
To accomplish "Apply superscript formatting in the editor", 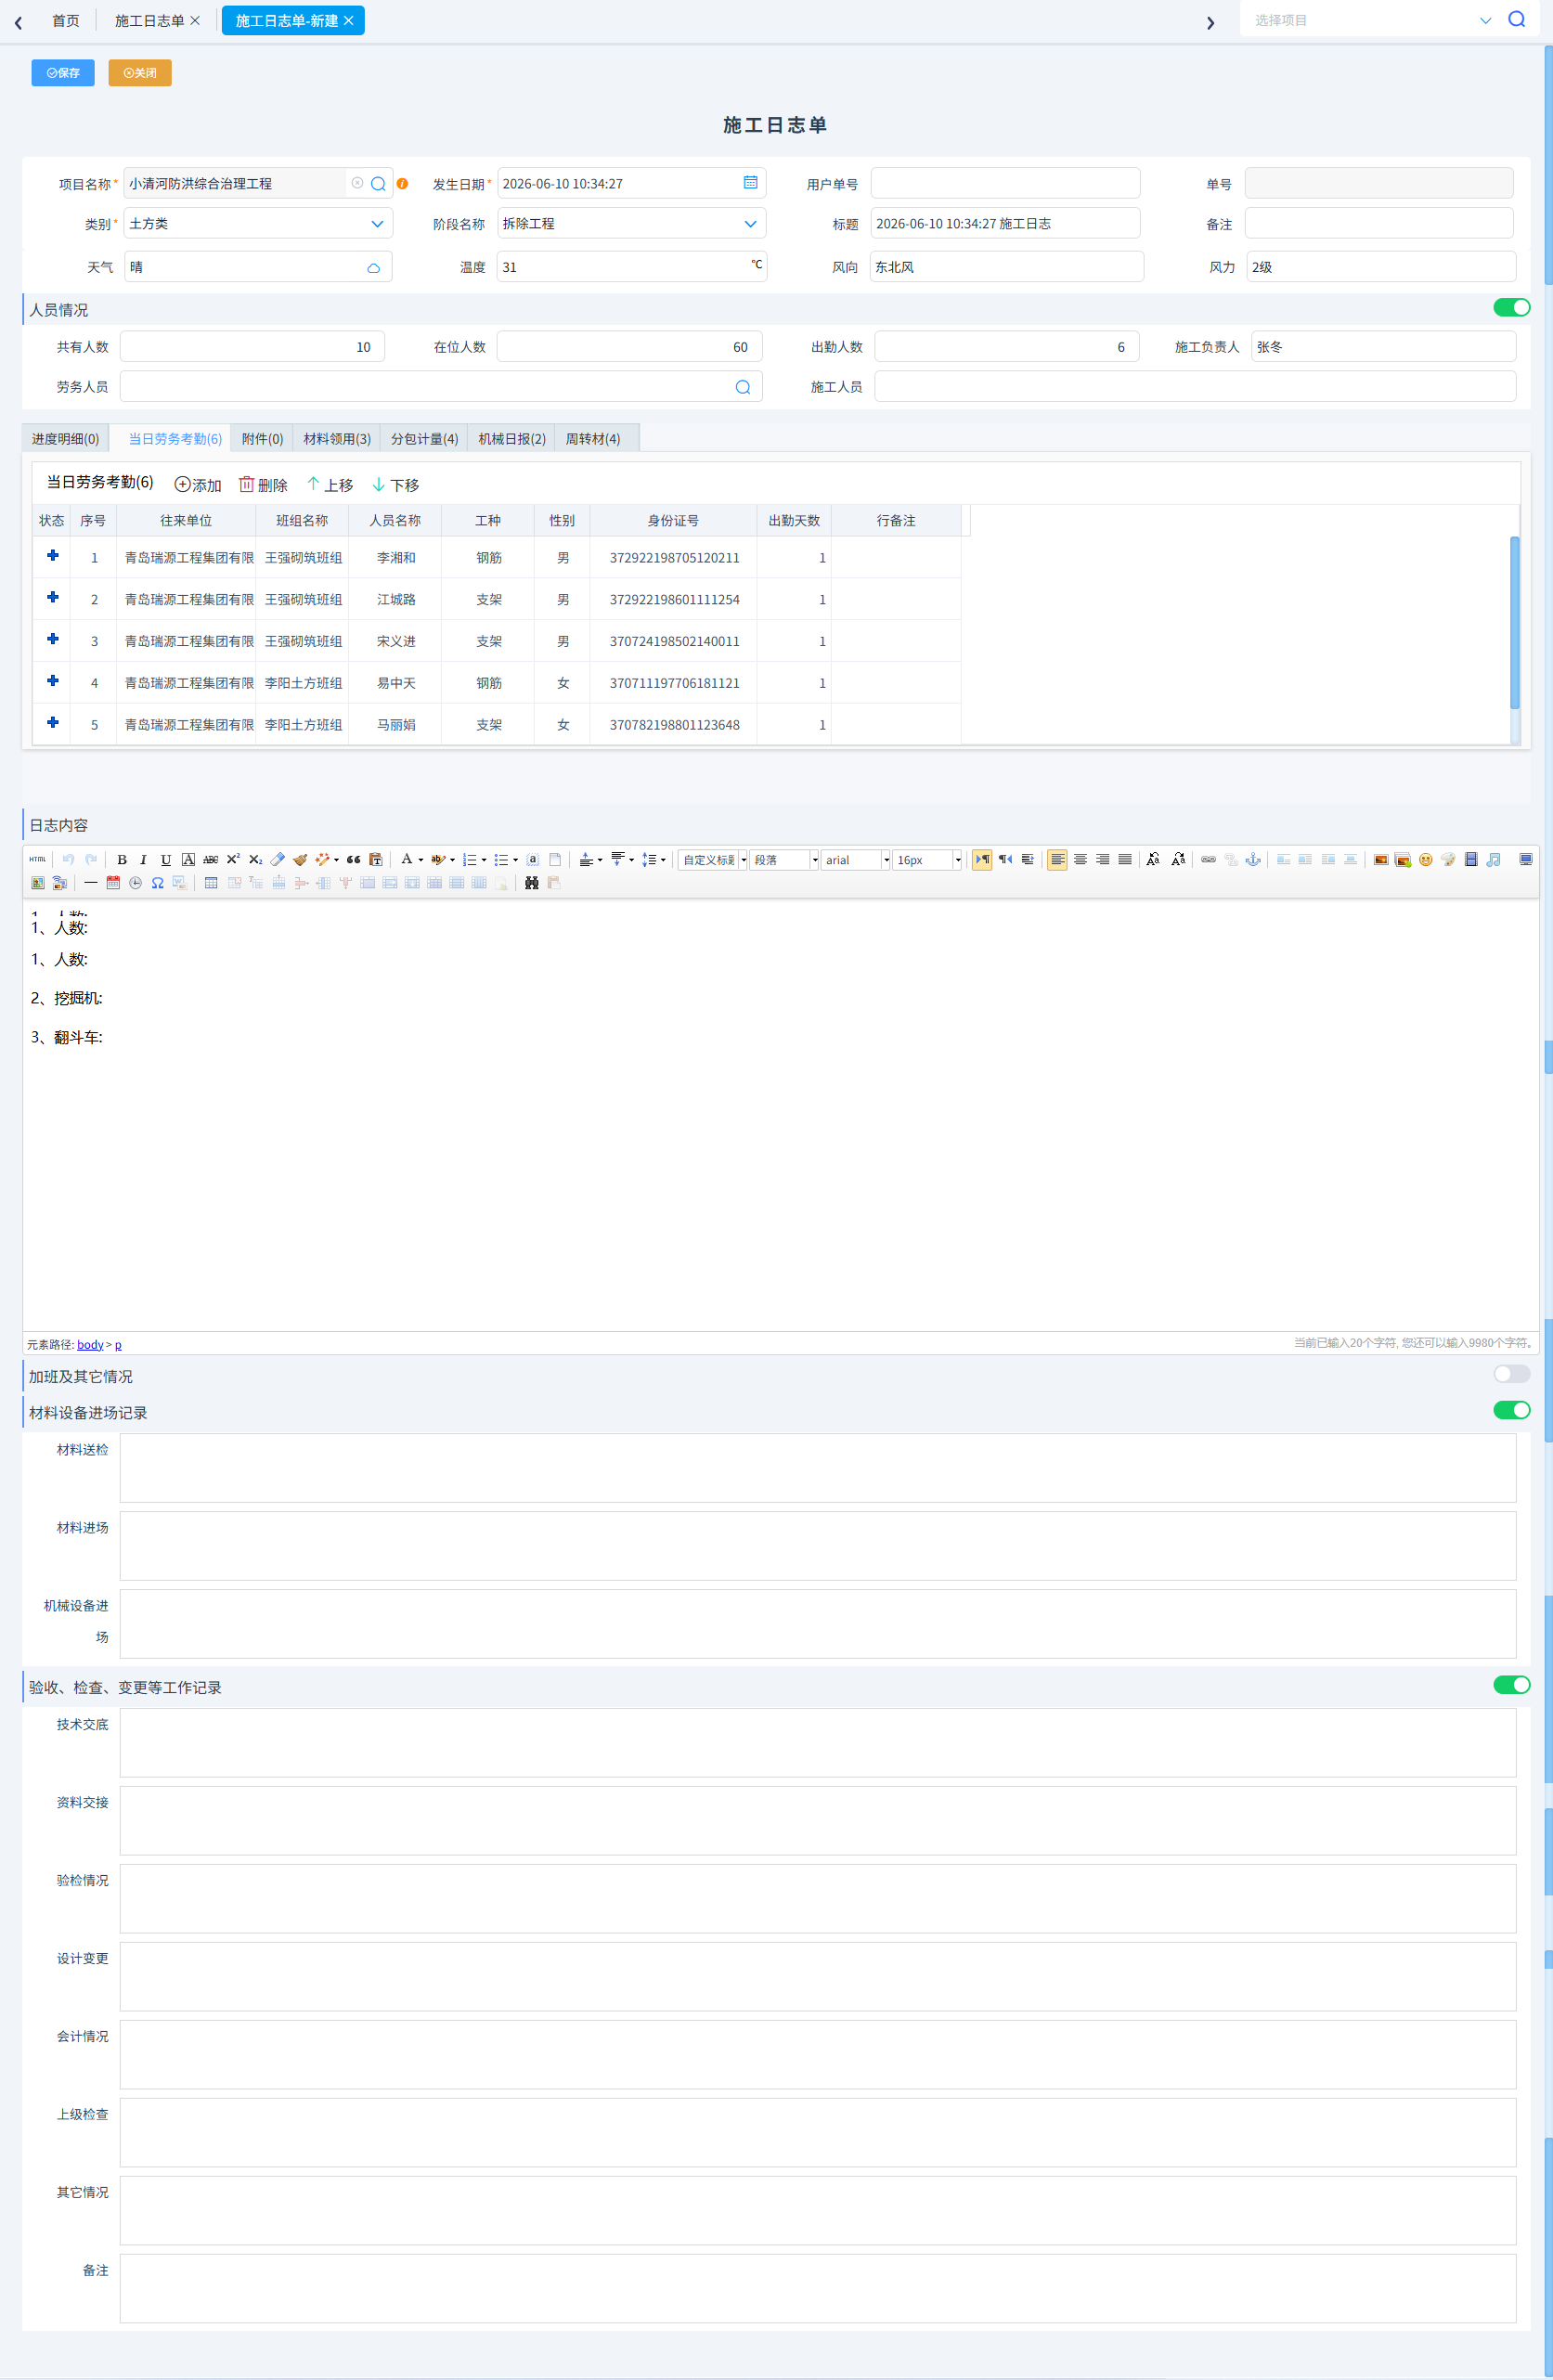I will click(x=233, y=860).
